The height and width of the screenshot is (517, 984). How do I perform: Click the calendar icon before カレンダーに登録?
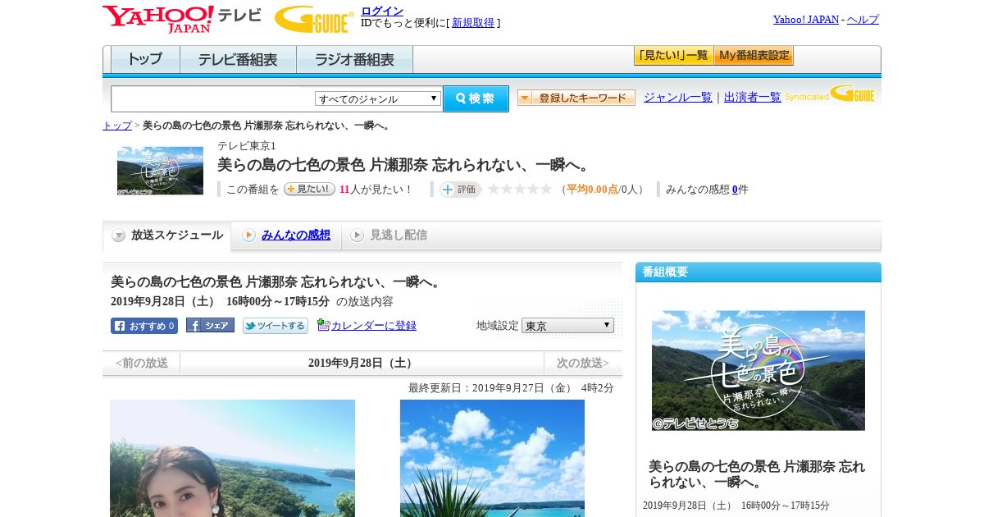(x=323, y=325)
